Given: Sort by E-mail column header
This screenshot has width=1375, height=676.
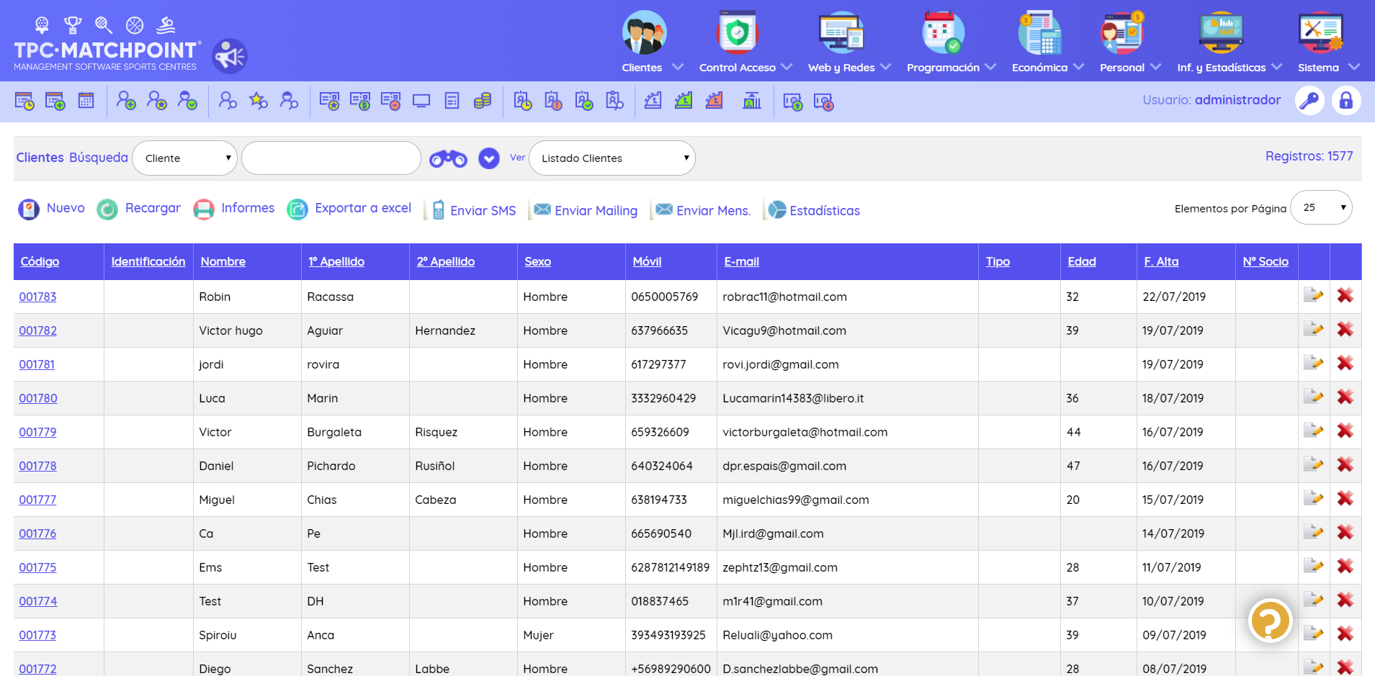Looking at the screenshot, I should point(741,261).
